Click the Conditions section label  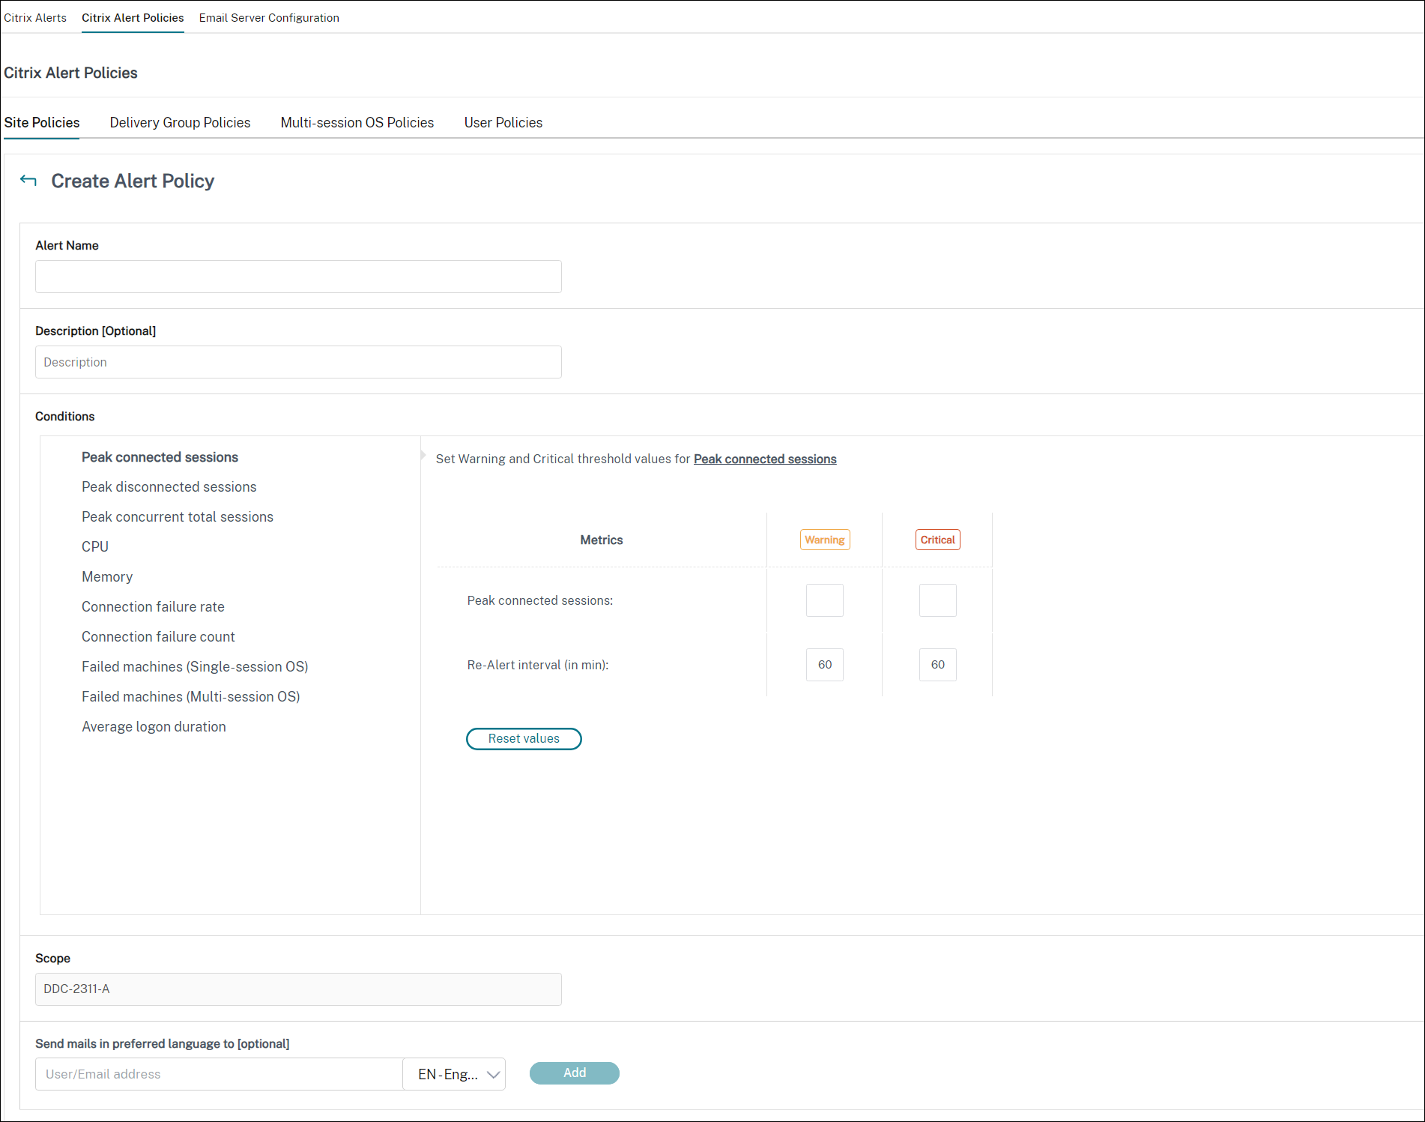(x=65, y=417)
